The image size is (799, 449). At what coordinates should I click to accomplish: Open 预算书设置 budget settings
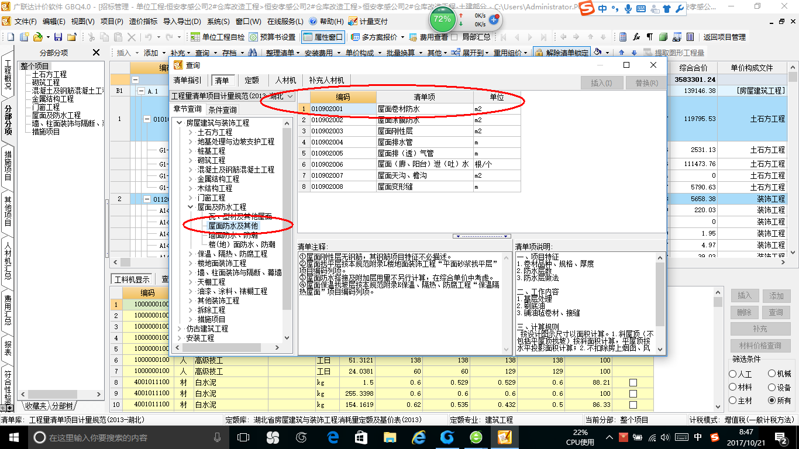(x=272, y=37)
